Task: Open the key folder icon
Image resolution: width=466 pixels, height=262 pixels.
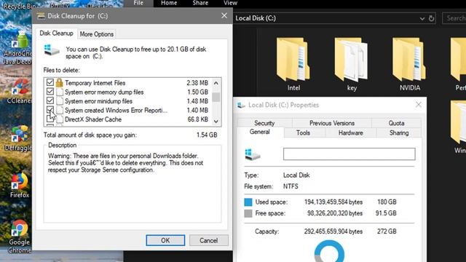Action: (x=351, y=60)
